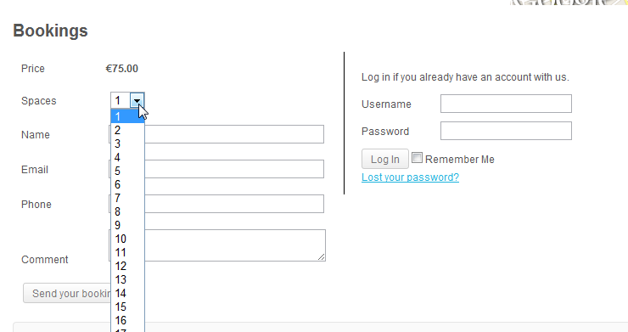Tick the Remember Me checkbox

(417, 158)
